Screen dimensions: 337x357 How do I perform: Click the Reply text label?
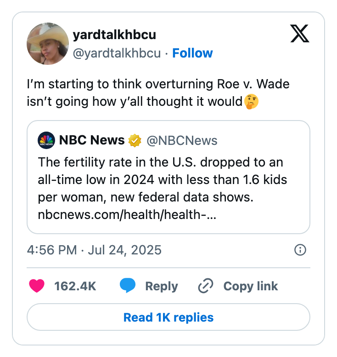tap(161, 286)
